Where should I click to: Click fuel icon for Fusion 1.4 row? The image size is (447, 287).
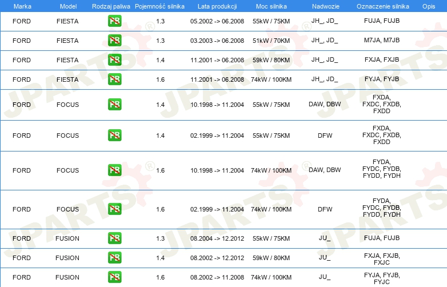(114, 258)
